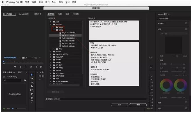The width and height of the screenshot is (192, 113).
Task: Step back one frame in Source monitor
Action: click(x=36, y=67)
